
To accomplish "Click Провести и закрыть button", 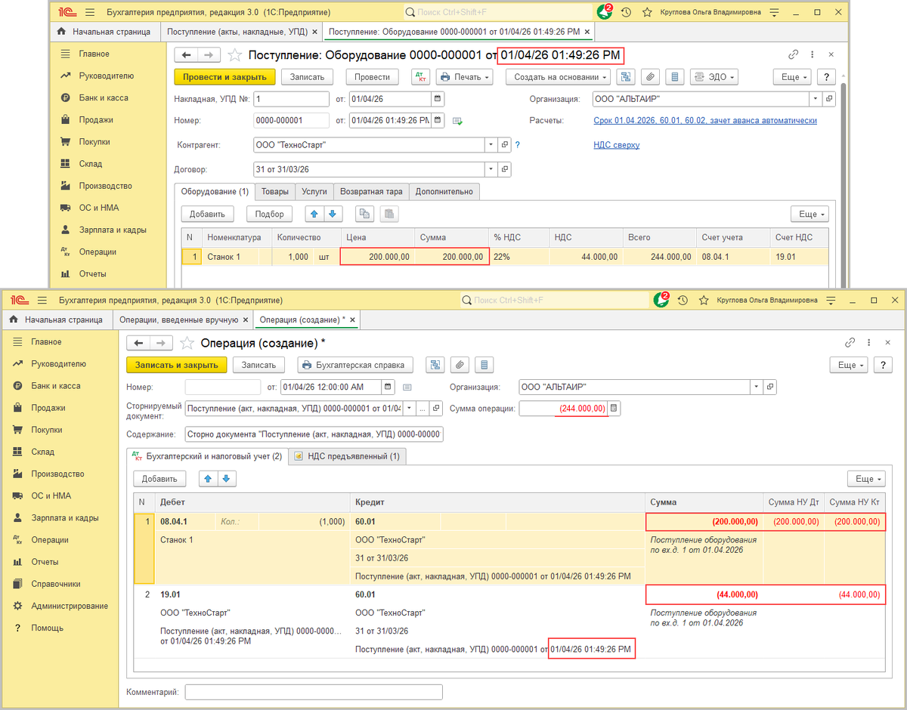I will (x=224, y=77).
